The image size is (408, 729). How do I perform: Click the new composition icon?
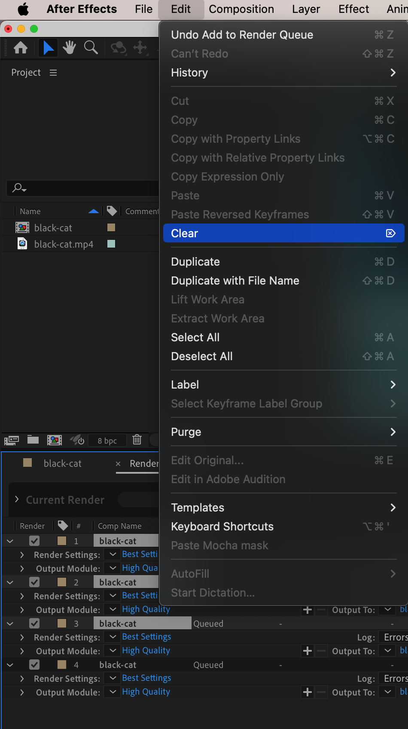pos(54,440)
